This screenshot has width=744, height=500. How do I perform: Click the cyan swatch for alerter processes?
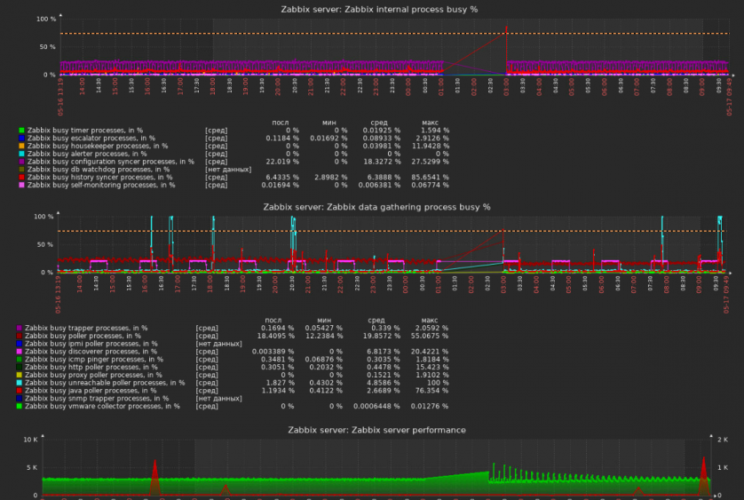[21, 154]
